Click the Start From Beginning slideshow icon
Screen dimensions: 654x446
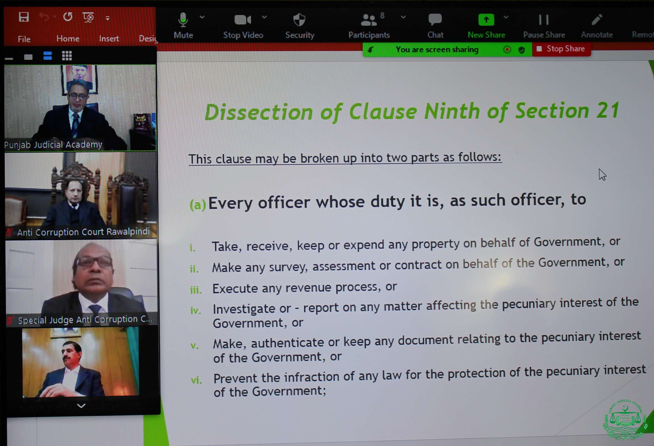pyautogui.click(x=88, y=17)
